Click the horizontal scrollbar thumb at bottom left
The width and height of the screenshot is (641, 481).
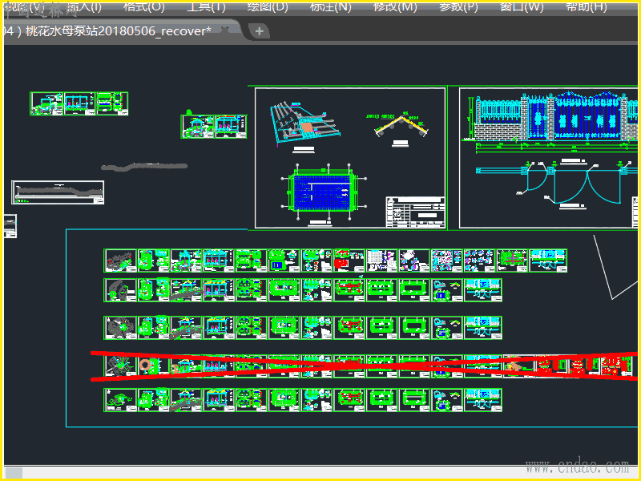tap(14, 473)
